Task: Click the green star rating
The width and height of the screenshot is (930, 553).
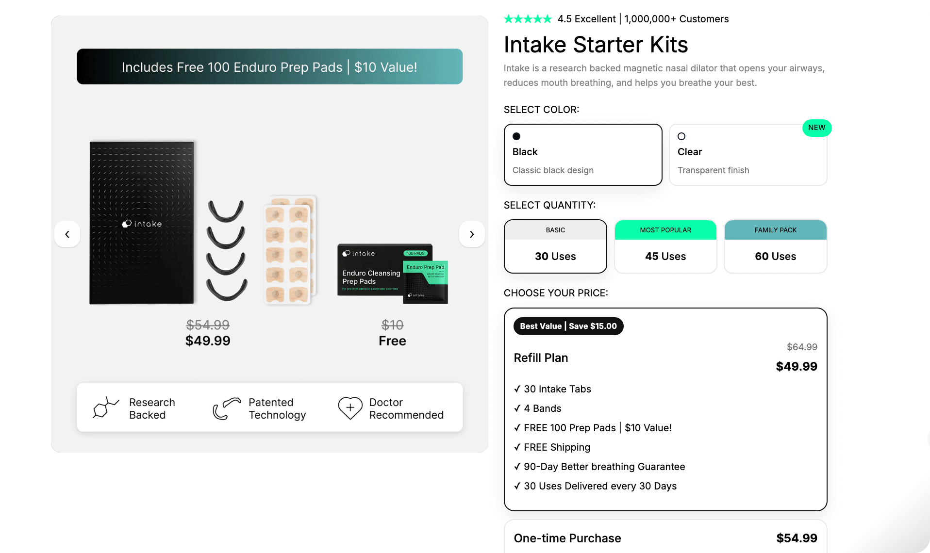Action: (528, 19)
